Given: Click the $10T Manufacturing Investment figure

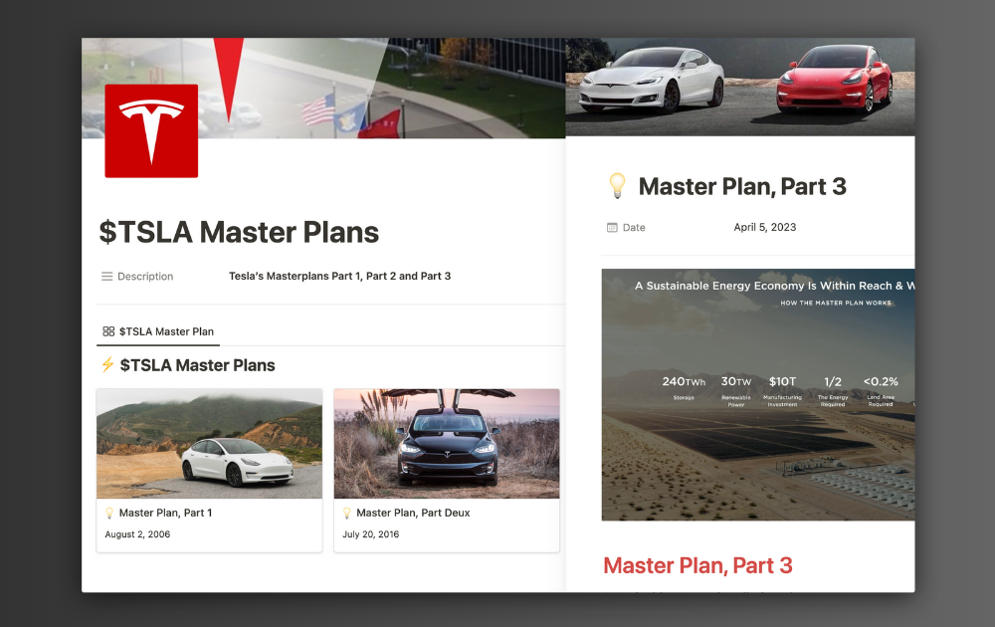Looking at the screenshot, I should [x=782, y=390].
